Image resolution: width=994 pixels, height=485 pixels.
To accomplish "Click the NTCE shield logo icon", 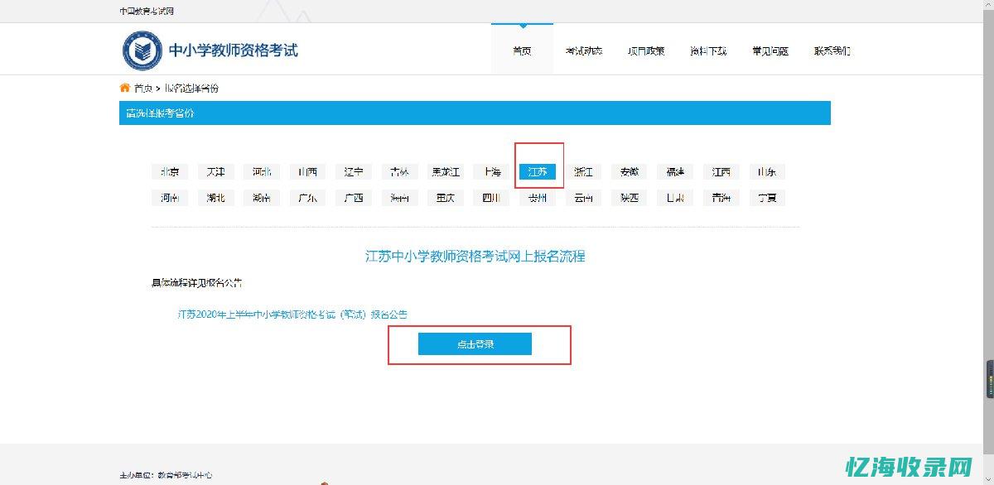I will coord(142,50).
